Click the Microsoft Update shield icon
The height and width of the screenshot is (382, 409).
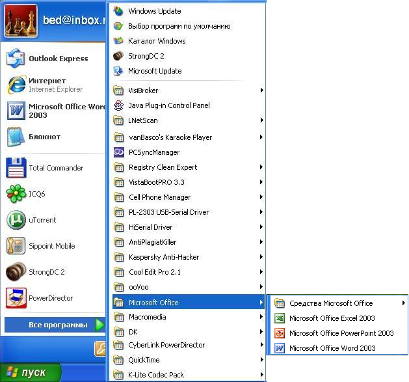118,71
